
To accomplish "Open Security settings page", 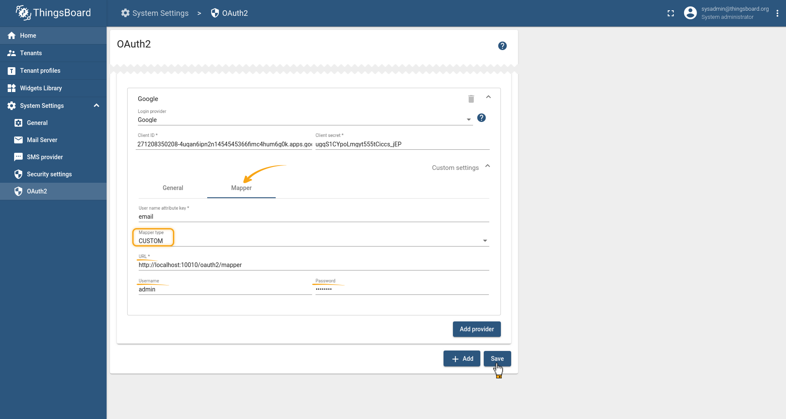I will click(x=53, y=174).
